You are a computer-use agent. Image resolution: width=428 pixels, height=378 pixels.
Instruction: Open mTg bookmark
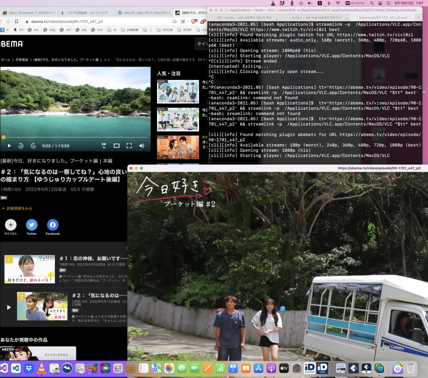click(x=49, y=30)
